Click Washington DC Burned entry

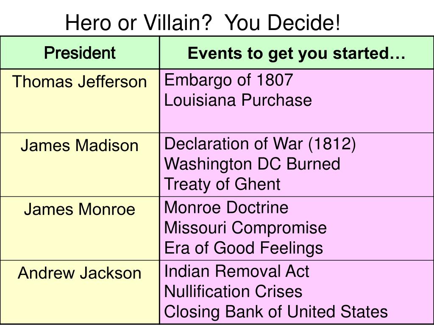click(x=252, y=165)
